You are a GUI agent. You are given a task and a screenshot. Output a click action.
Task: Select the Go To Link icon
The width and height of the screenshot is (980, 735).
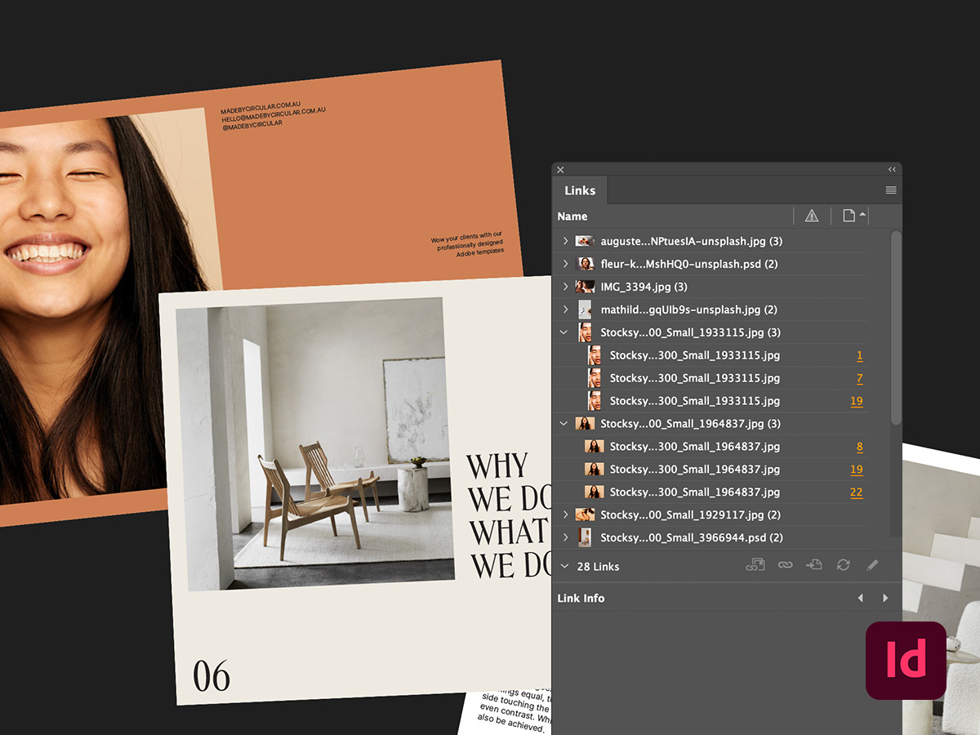[x=813, y=565]
